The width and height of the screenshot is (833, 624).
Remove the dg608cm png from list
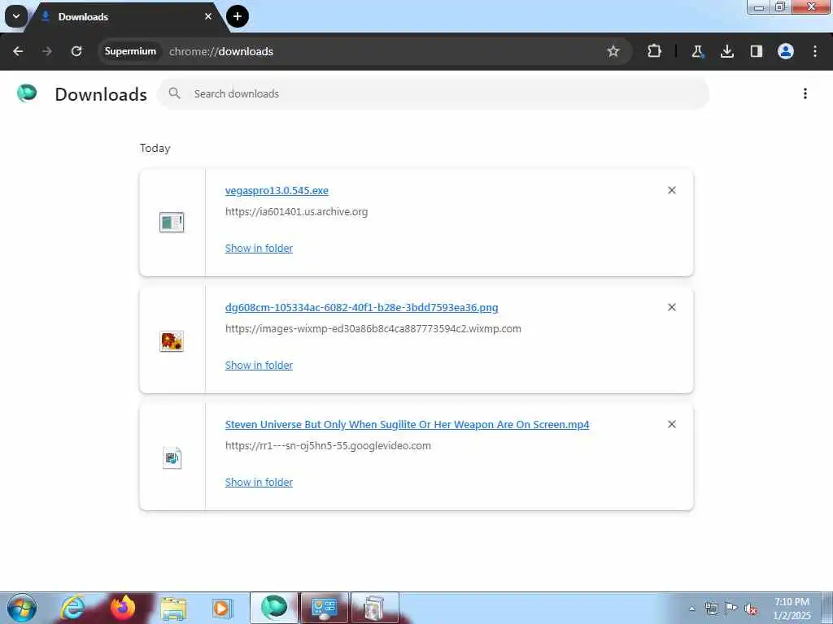pos(671,307)
